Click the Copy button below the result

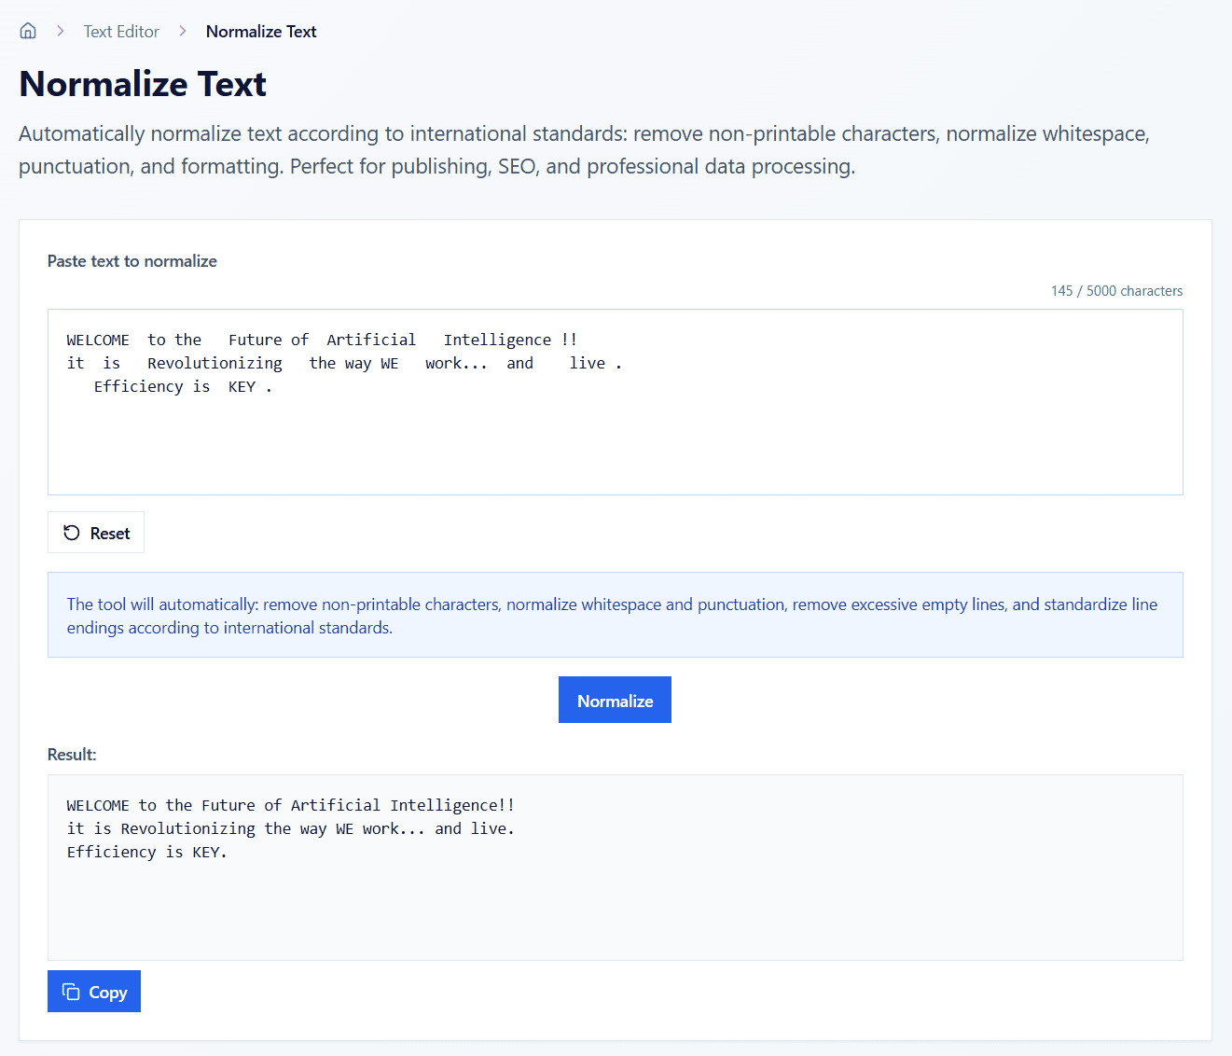tap(93, 991)
